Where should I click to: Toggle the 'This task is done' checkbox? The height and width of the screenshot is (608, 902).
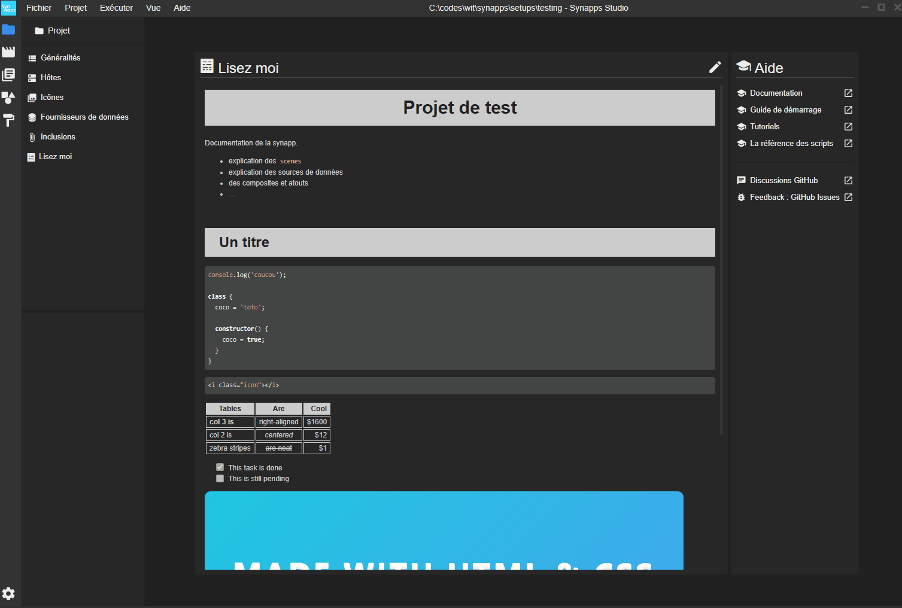tap(220, 467)
